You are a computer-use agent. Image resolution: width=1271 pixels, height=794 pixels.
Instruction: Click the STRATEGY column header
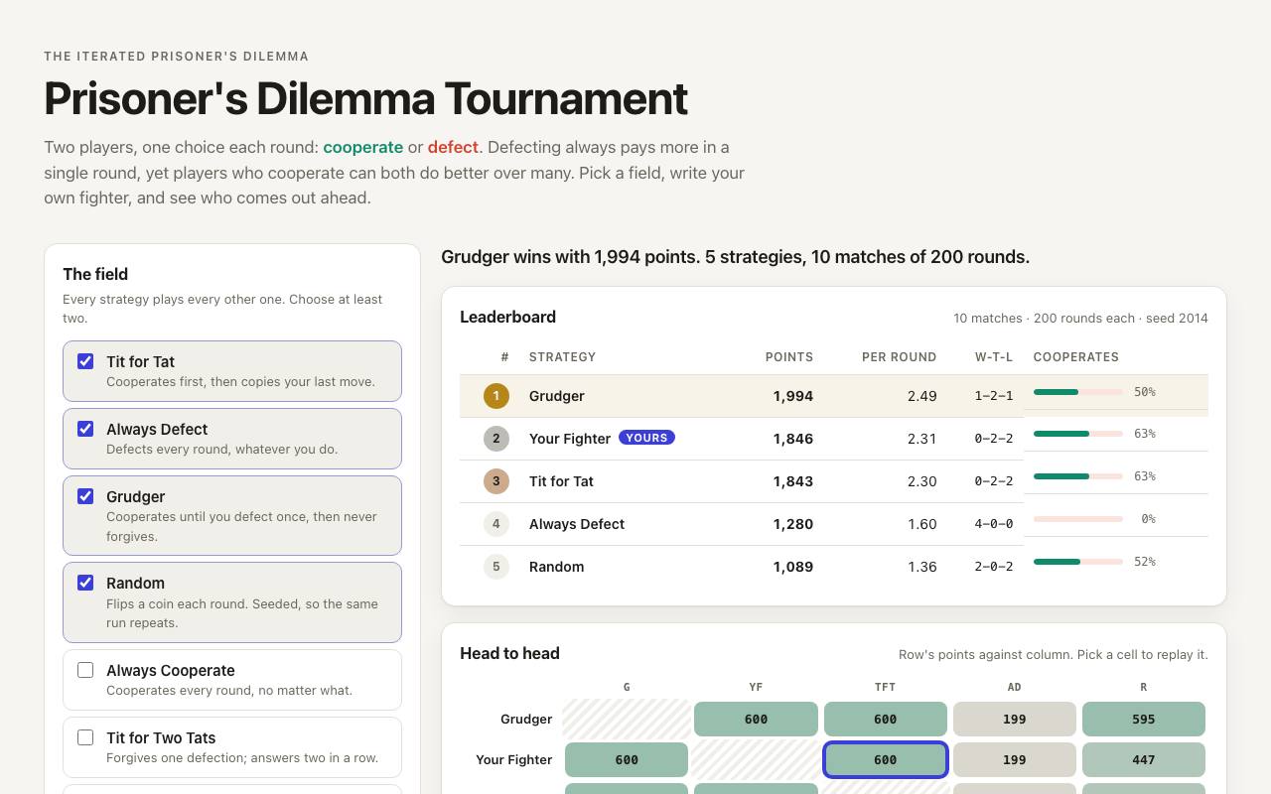click(562, 357)
